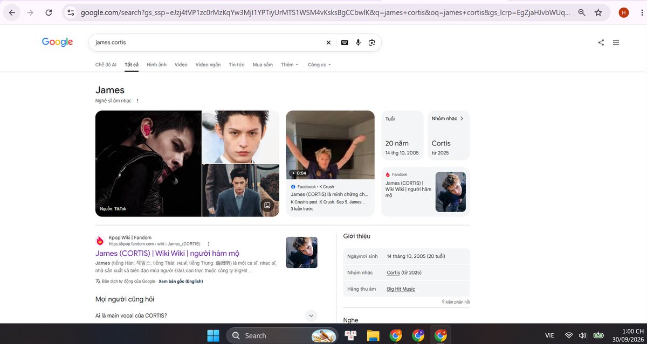The height and width of the screenshot is (344, 647).
Task: Open the Mua sắm tab
Action: click(263, 65)
